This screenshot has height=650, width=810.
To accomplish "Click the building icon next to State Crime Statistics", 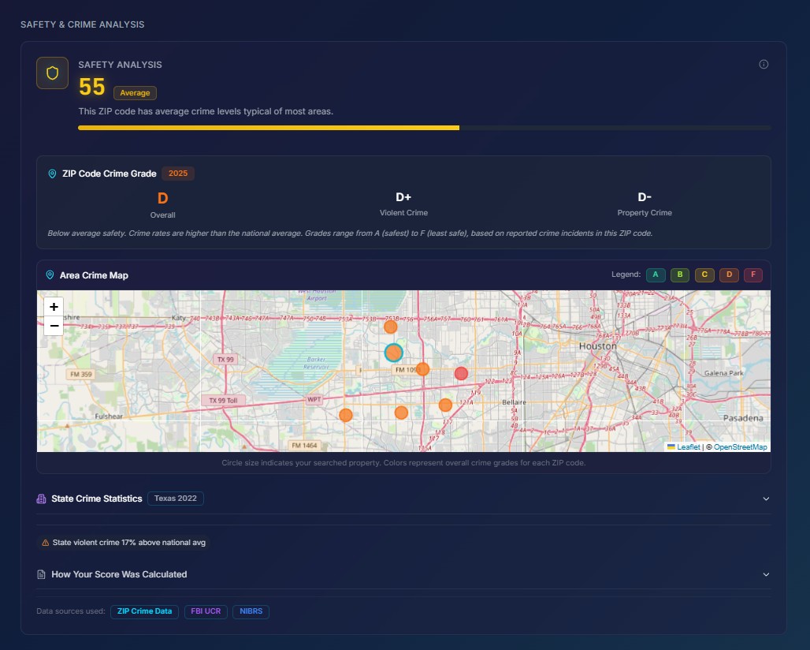I will (41, 499).
